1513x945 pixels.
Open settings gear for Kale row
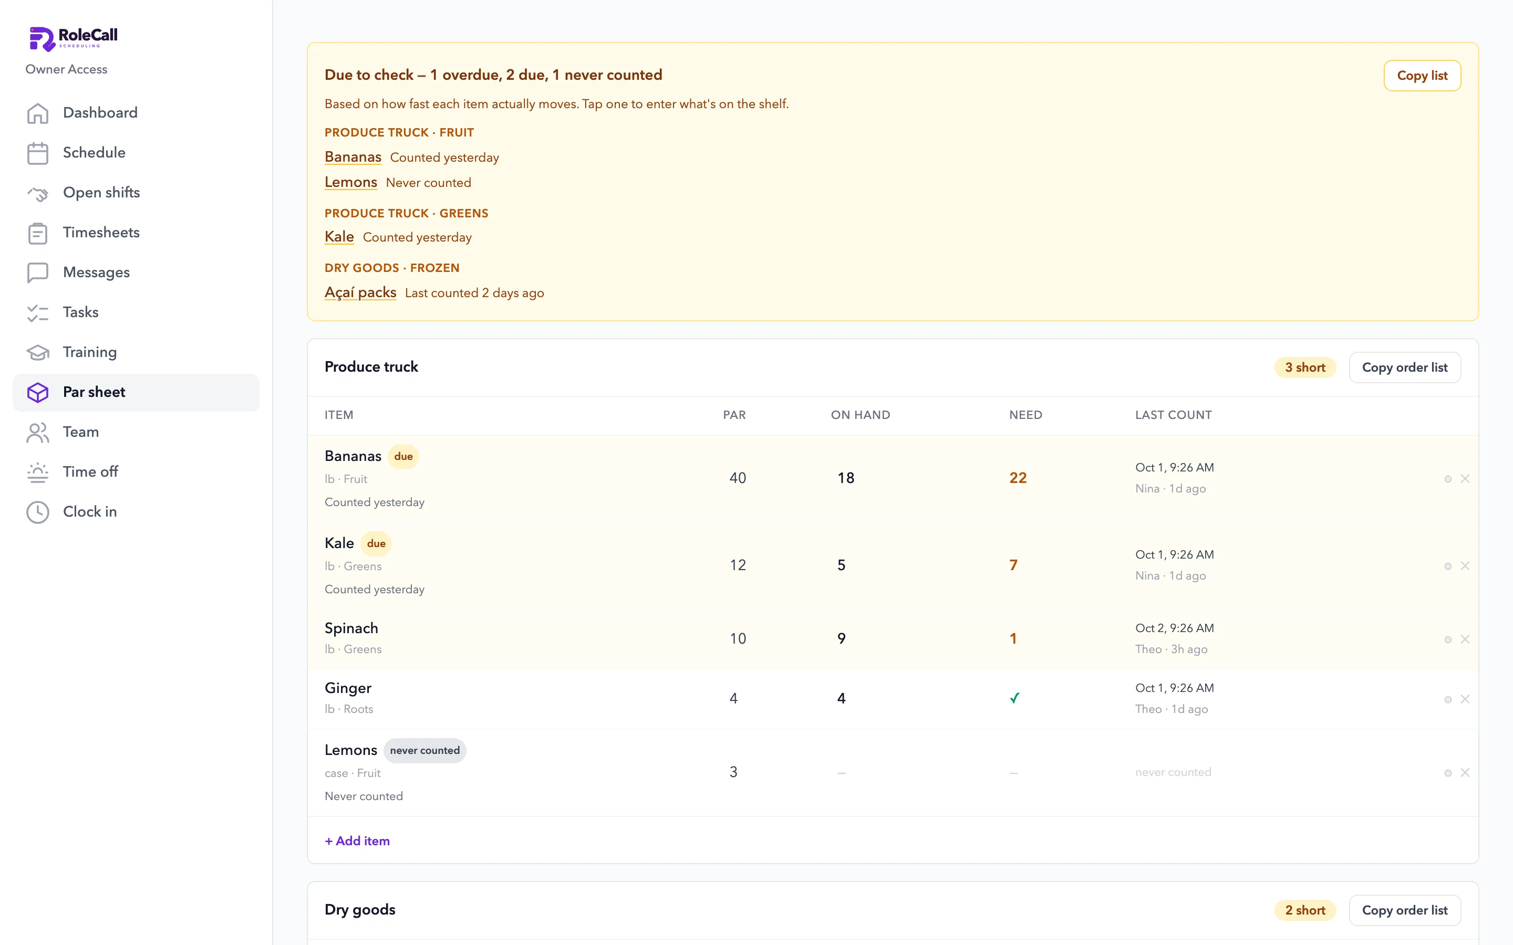pos(1447,566)
